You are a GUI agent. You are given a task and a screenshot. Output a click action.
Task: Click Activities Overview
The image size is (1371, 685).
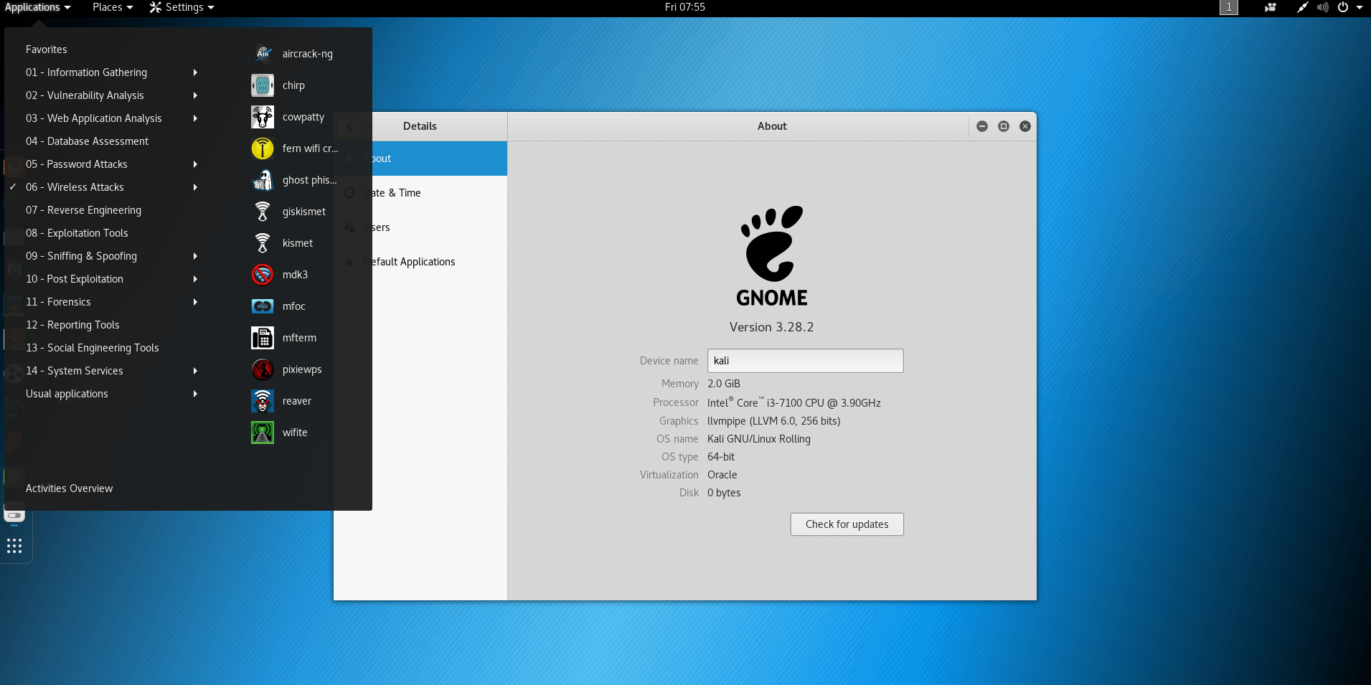70,488
